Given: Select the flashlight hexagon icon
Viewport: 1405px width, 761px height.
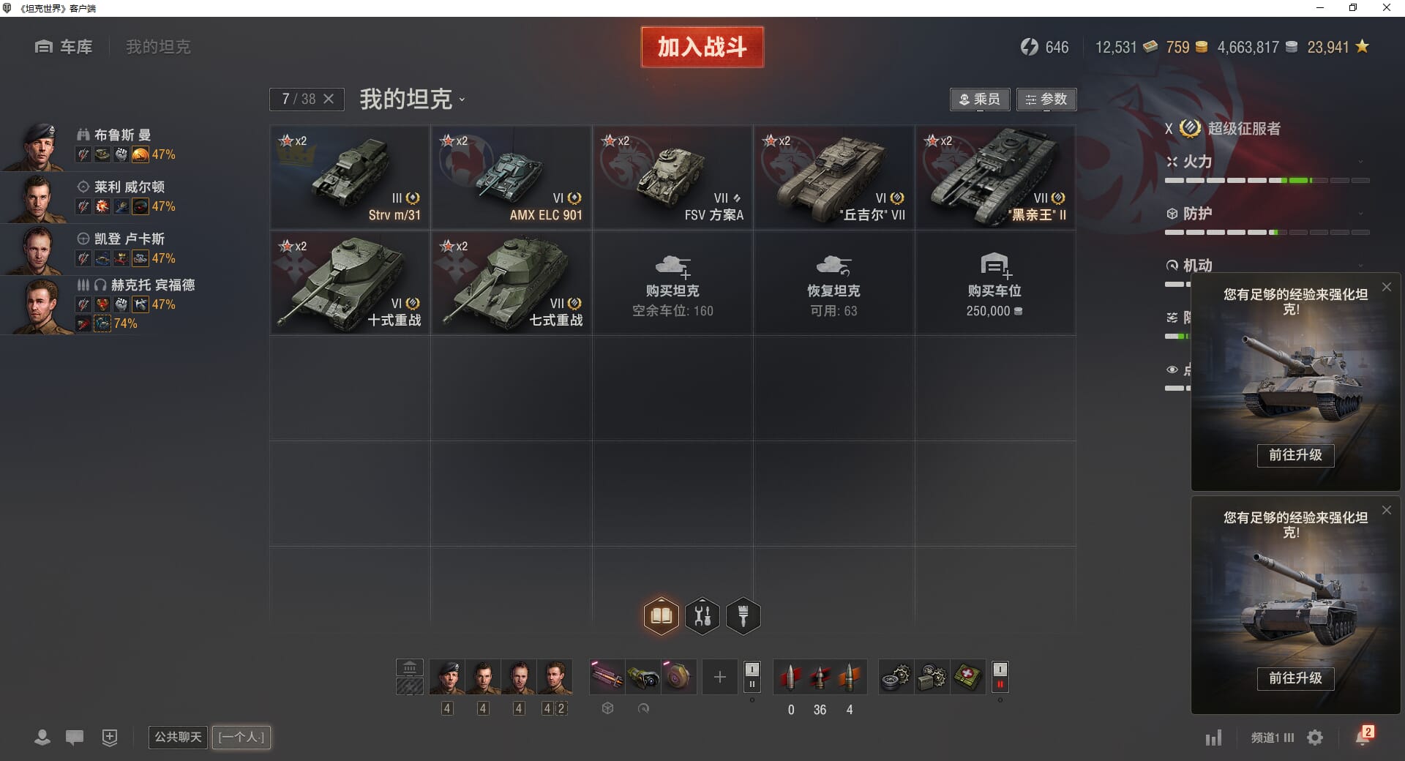Looking at the screenshot, I should tap(743, 616).
